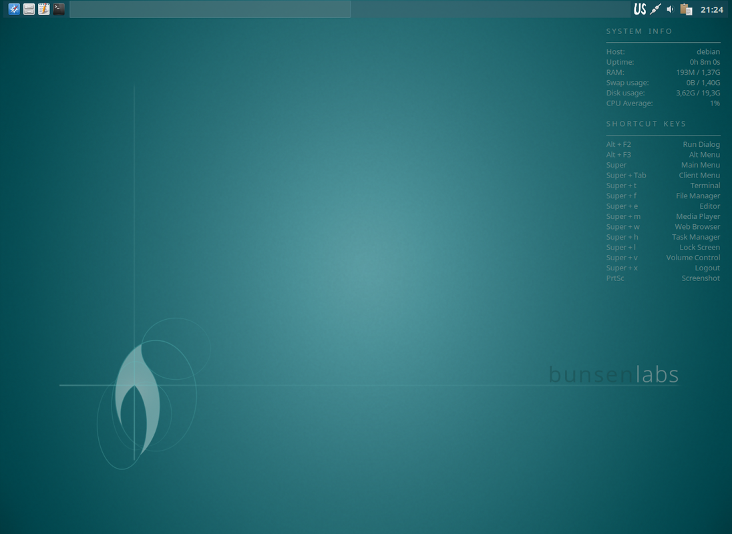
Task: Click the 'CPU Average:' label
Action: tap(629, 103)
